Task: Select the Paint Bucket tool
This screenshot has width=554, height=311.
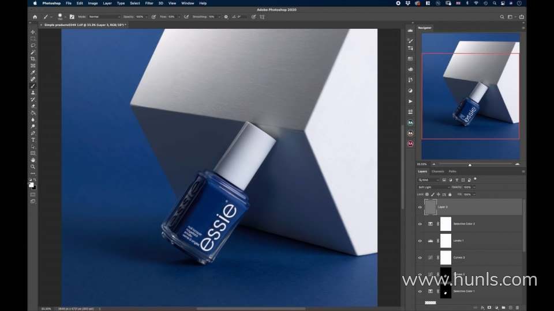Action: (x=33, y=113)
